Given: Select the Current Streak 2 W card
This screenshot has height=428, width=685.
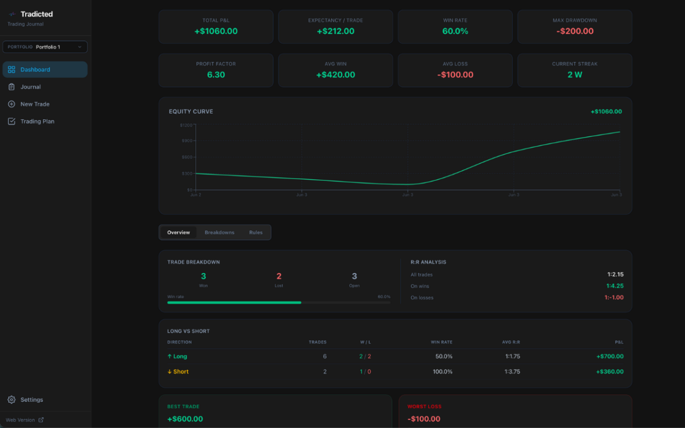Looking at the screenshot, I should [x=575, y=70].
